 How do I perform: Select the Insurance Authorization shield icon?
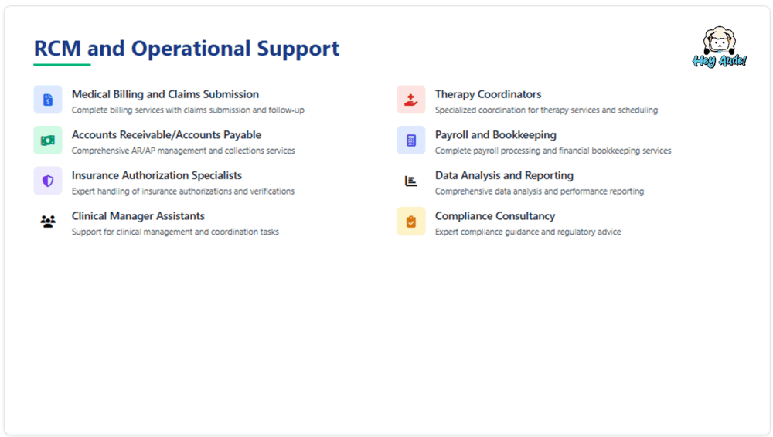[48, 181]
